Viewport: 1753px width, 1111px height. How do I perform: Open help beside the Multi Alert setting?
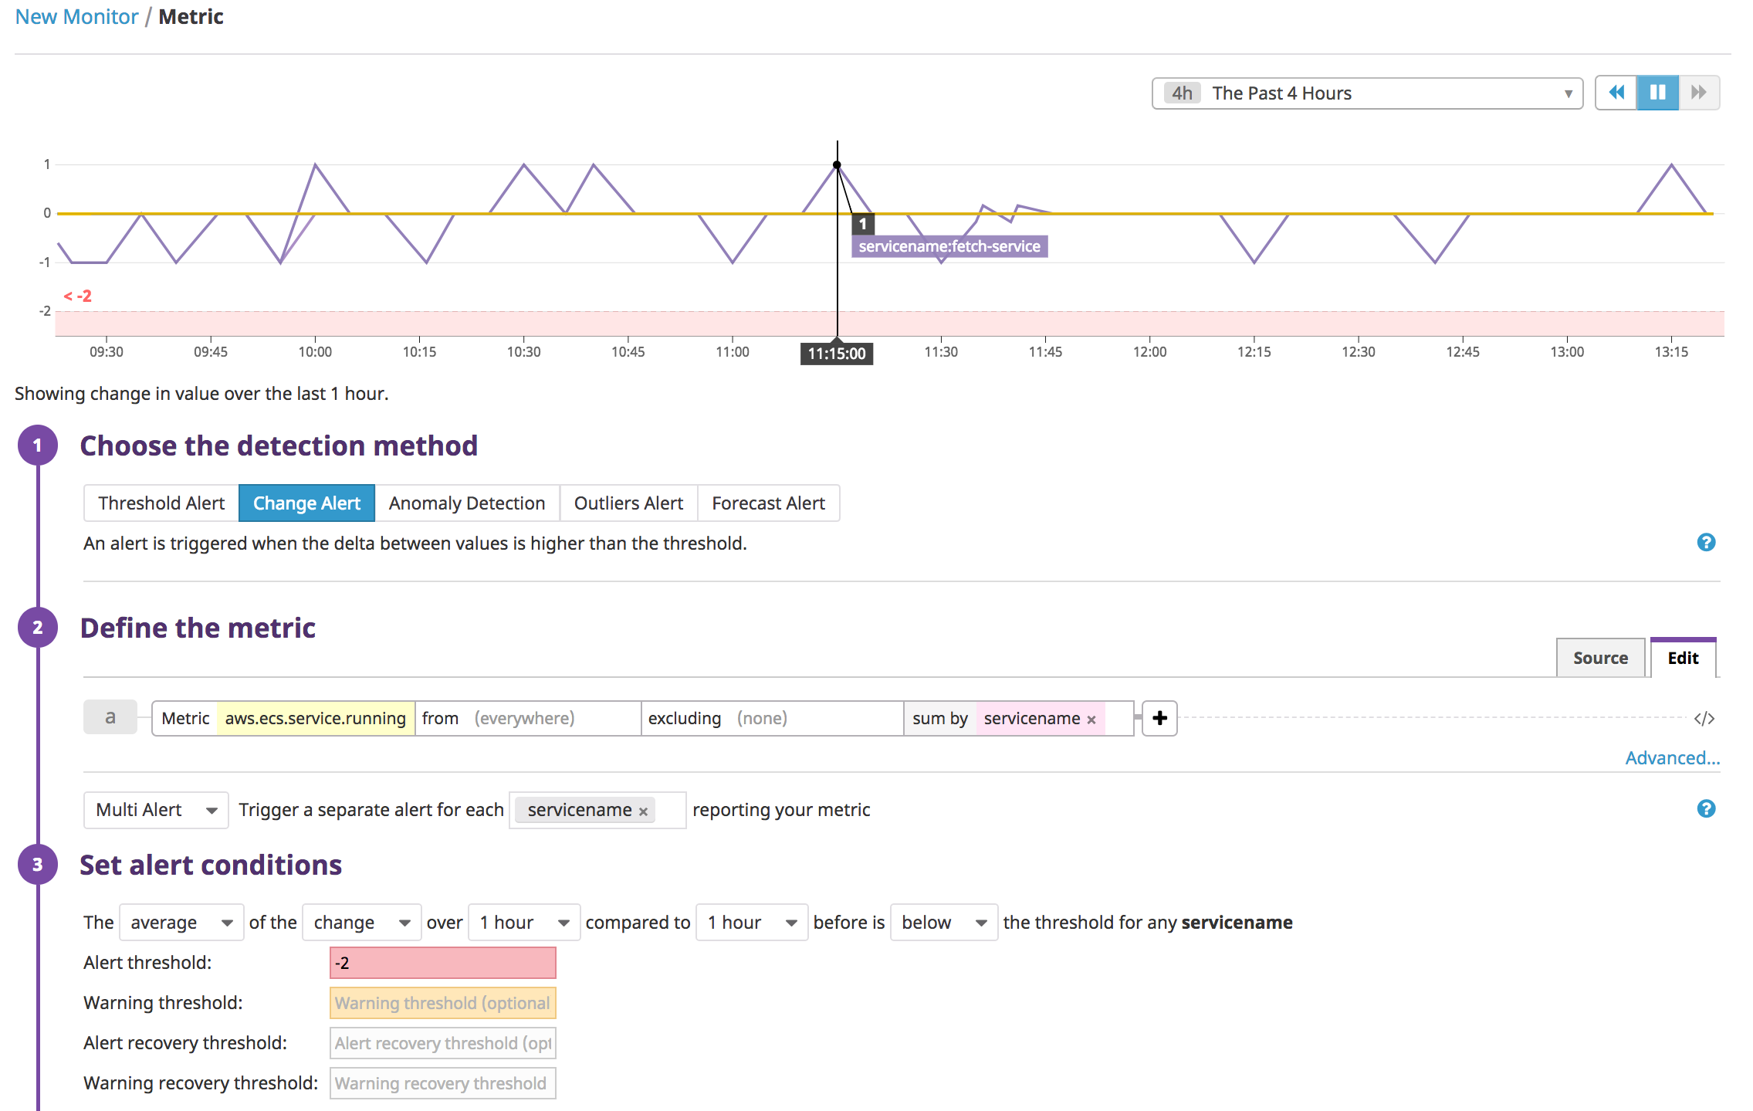pos(1706,809)
